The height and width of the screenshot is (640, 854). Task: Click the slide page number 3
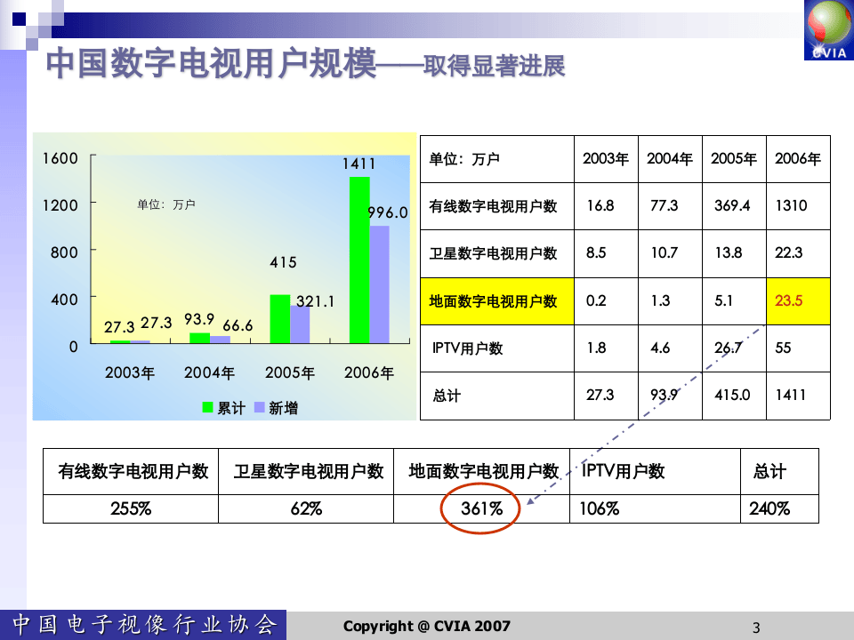coord(756,628)
